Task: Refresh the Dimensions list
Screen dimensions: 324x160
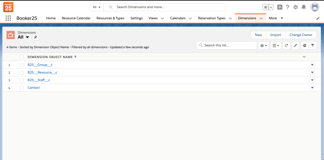Action: pyautogui.click(x=286, y=45)
